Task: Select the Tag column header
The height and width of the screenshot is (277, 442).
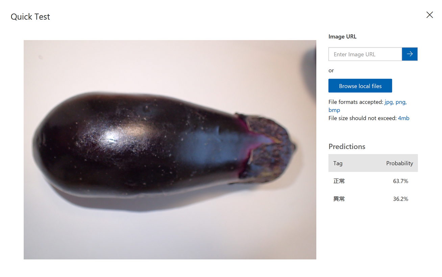Action: 338,163
